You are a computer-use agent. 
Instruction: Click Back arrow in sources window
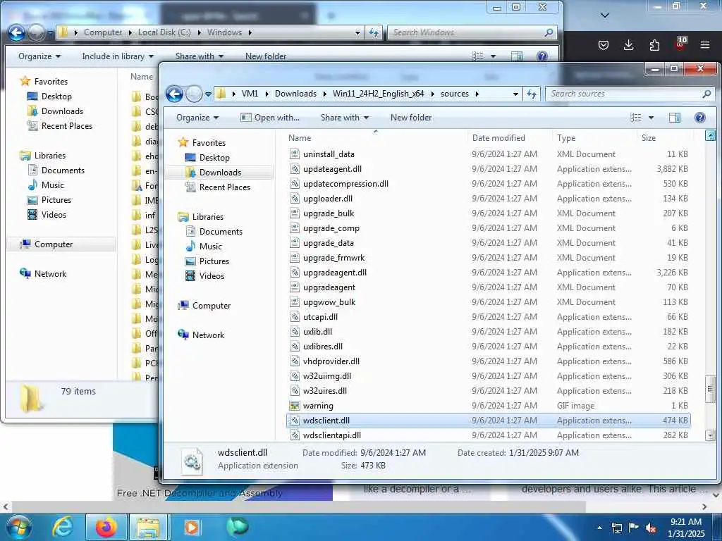[175, 94]
